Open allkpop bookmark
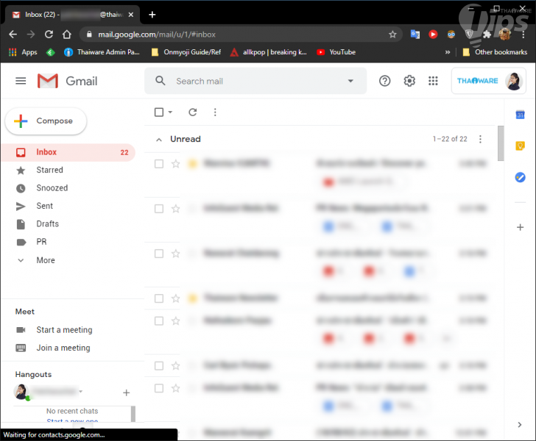The height and width of the screenshot is (441, 536). [269, 52]
